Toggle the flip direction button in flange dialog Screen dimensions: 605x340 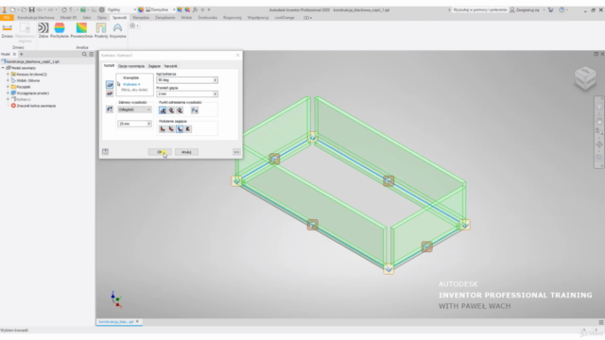click(110, 110)
